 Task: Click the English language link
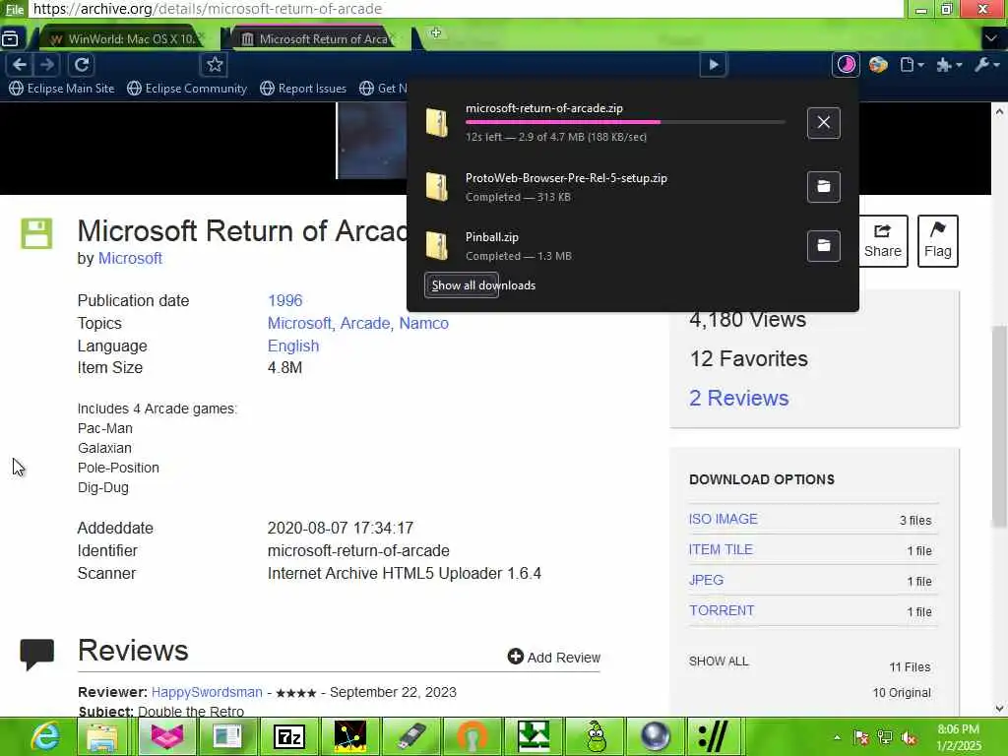click(x=293, y=346)
